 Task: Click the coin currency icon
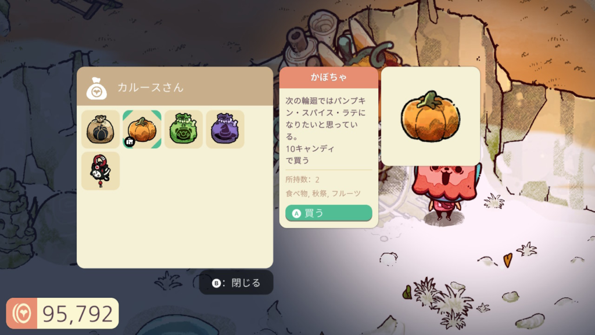pyautogui.click(x=21, y=313)
